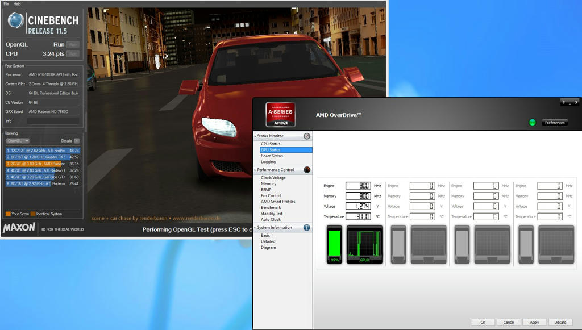The height and width of the screenshot is (330, 582).
Task: Collapse the System Information section
Action: [255, 228]
